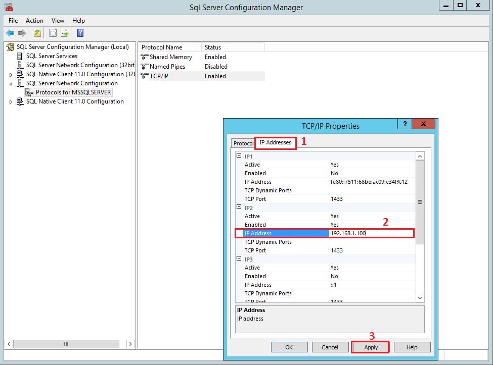Click the tree pane horizontal scrollbar thumb
Viewport: 493px width, 365px height.
(66, 344)
